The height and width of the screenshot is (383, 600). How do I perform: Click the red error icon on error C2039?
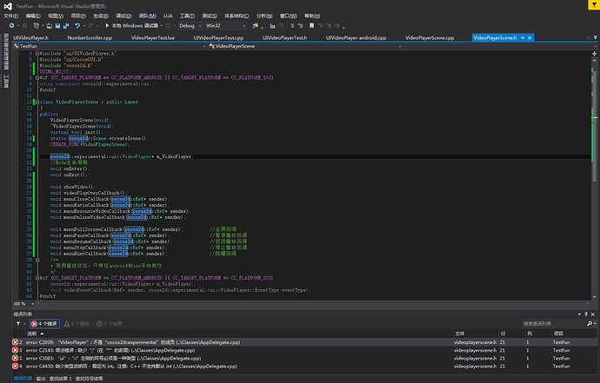pyautogui.click(x=15, y=342)
